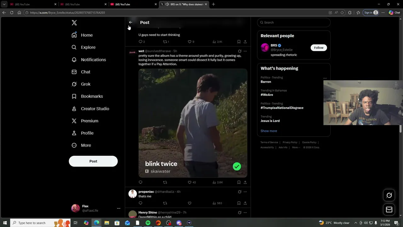This screenshot has height=227, width=403.
Task: Ask Grok about propaniac's post
Action: click(x=240, y=192)
